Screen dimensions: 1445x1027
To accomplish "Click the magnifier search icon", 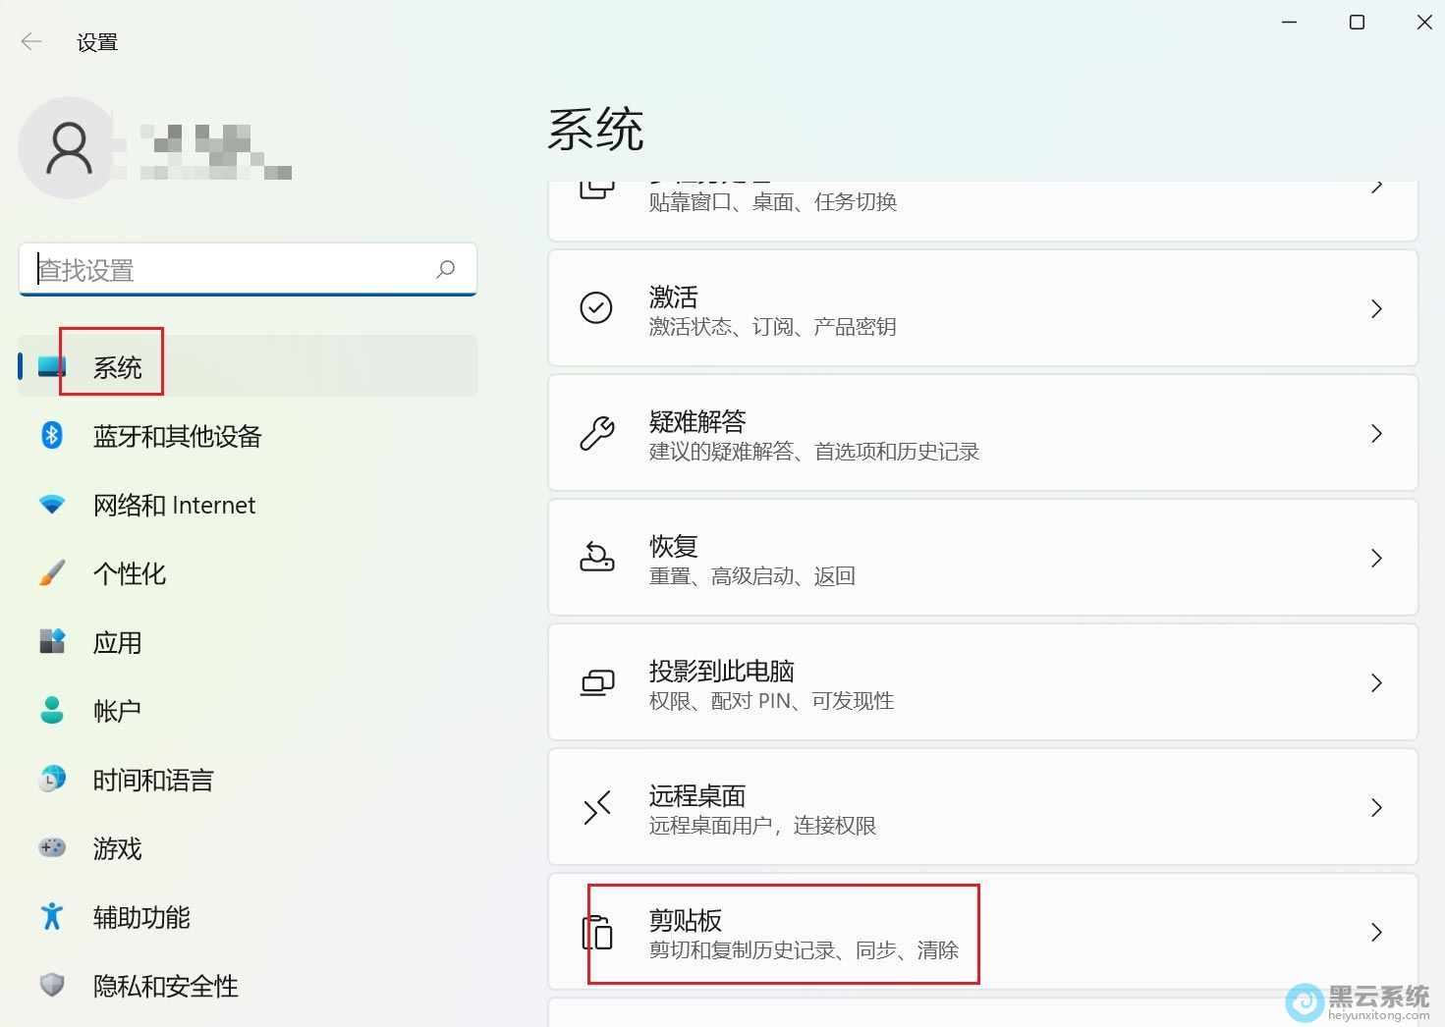I will pos(446,269).
